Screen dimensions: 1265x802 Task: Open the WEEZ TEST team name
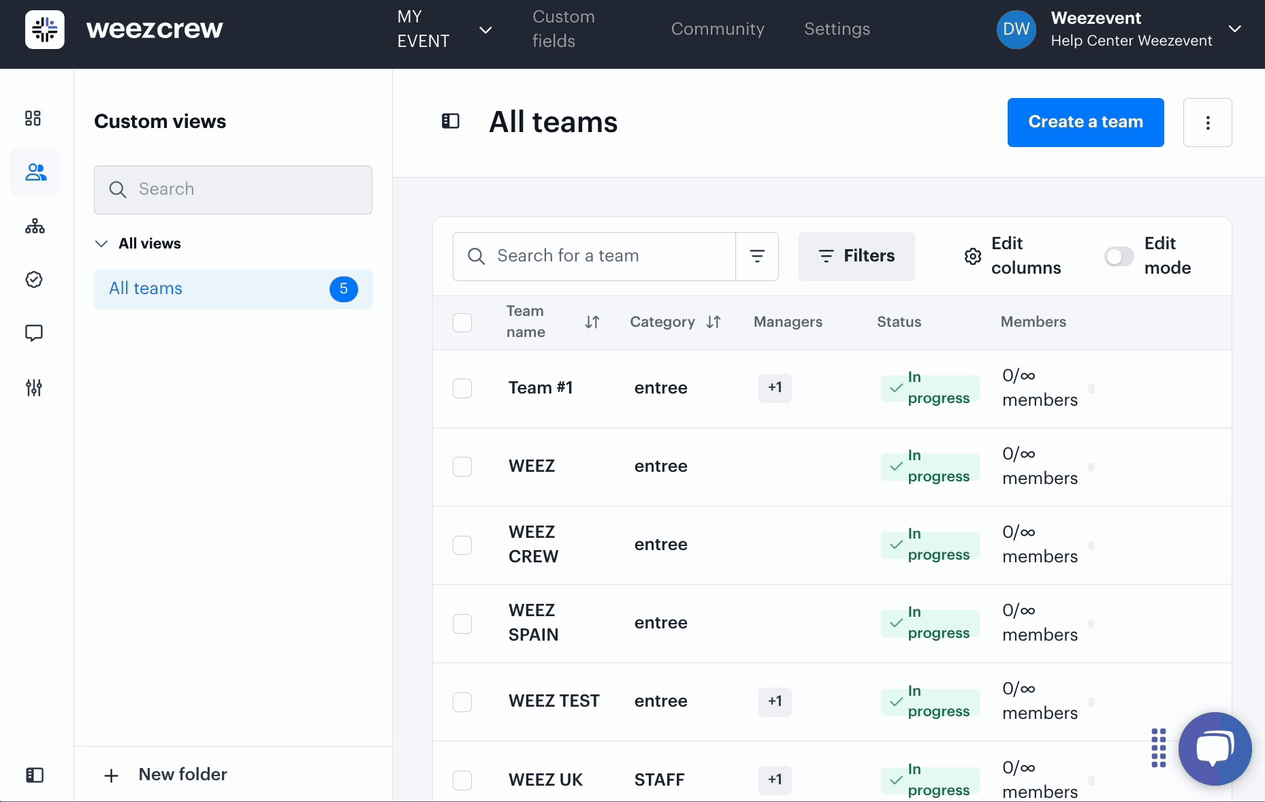click(x=554, y=701)
